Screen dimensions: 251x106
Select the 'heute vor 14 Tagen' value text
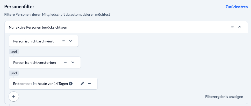point(53,84)
